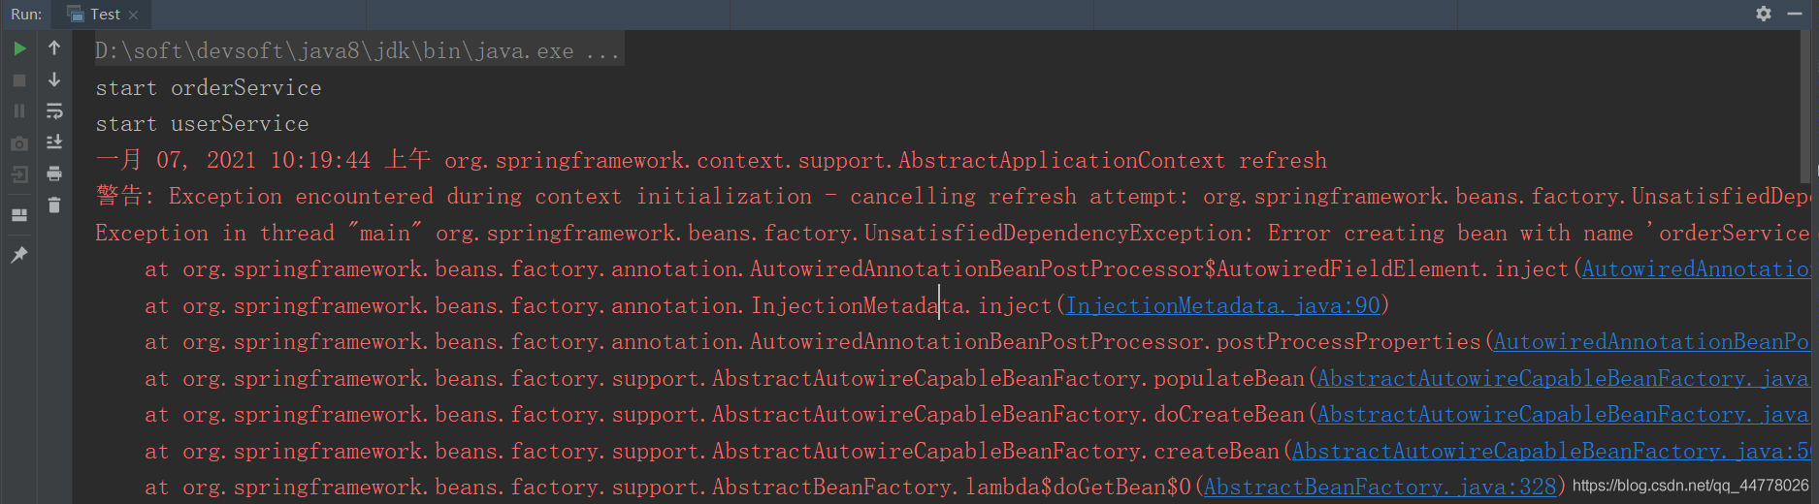Click the console's vertical scrollbar
This screenshot has width=1819, height=504.
click(1812, 97)
